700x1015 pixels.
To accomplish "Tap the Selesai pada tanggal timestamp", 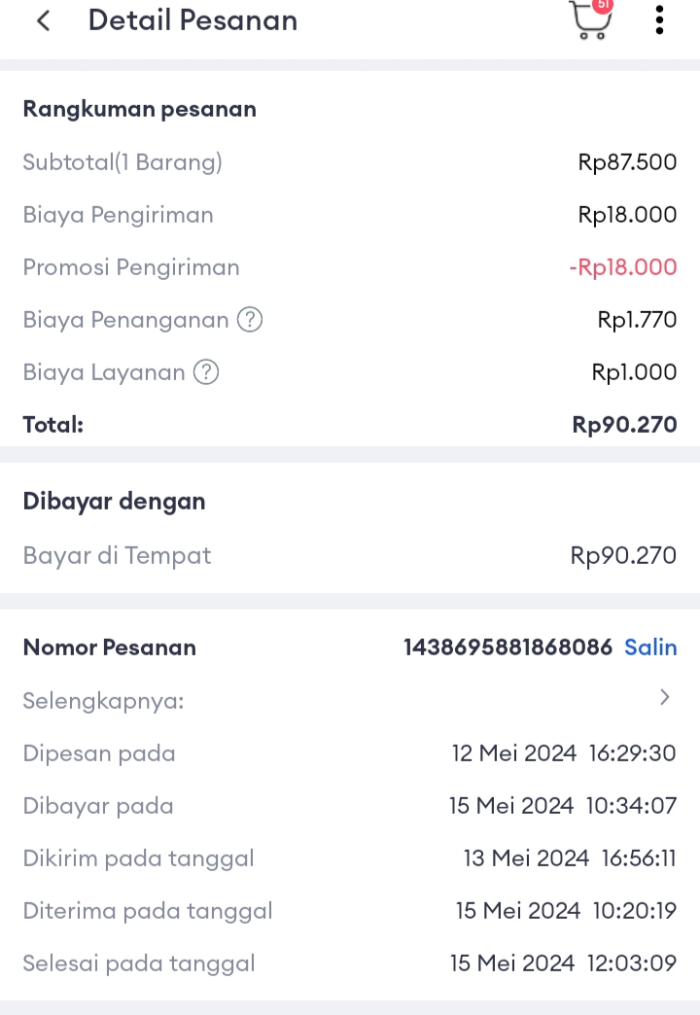I will pos(563,963).
